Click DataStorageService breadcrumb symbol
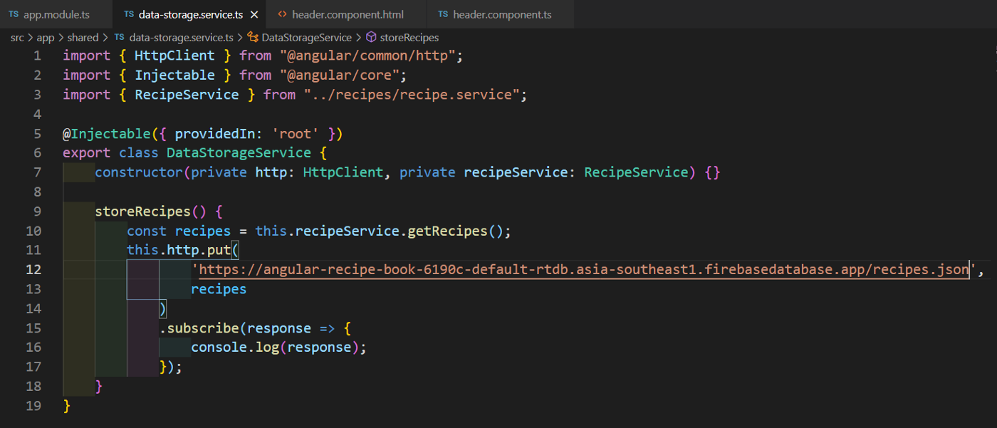Screen dimensions: 997x428 tap(306, 38)
